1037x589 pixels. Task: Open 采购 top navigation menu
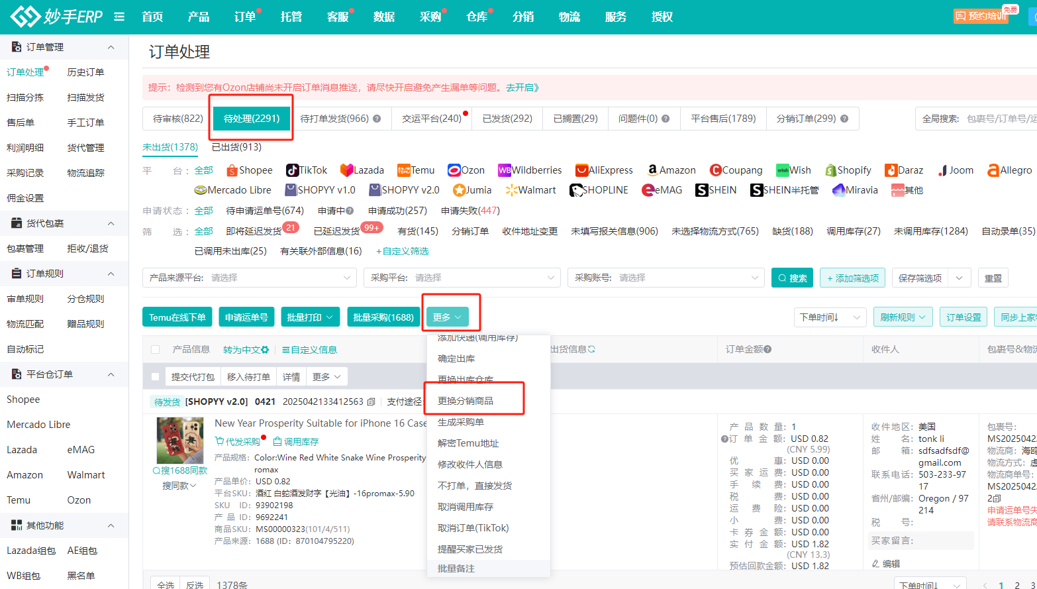(x=430, y=17)
